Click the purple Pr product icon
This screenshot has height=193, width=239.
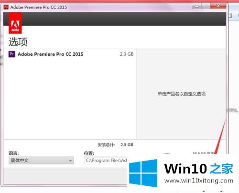[11, 54]
